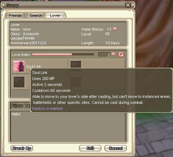Screen dimensions: 173x157
Task: Select the Lover tab
Action: coord(55,15)
